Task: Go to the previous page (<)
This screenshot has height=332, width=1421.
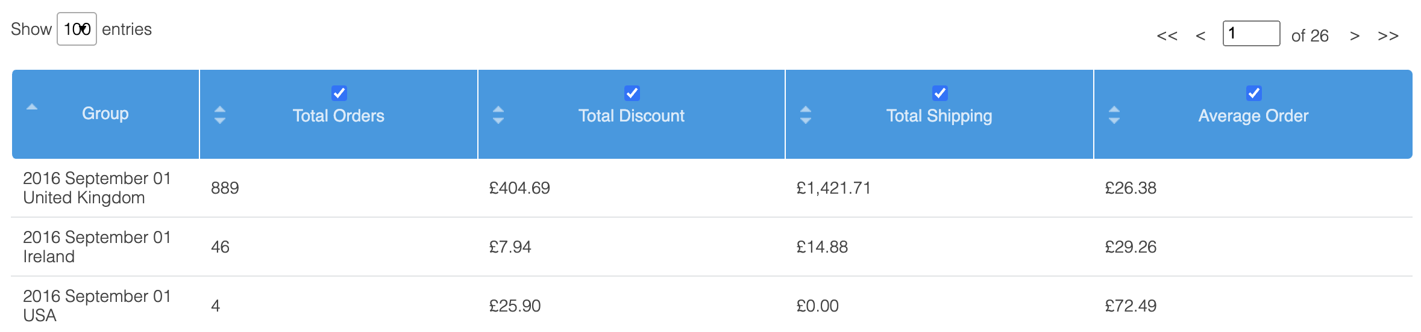Action: (1200, 36)
